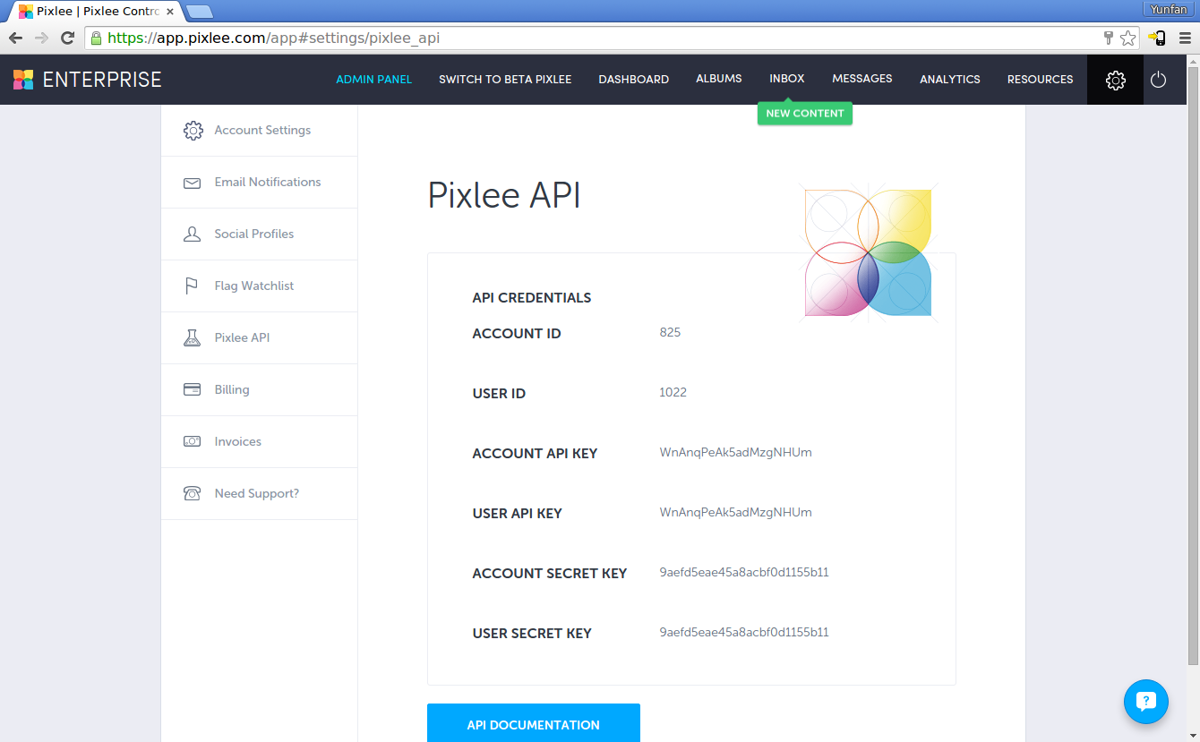Click the Email Notifications envelope icon
This screenshot has height=742, width=1200.
[x=192, y=183]
